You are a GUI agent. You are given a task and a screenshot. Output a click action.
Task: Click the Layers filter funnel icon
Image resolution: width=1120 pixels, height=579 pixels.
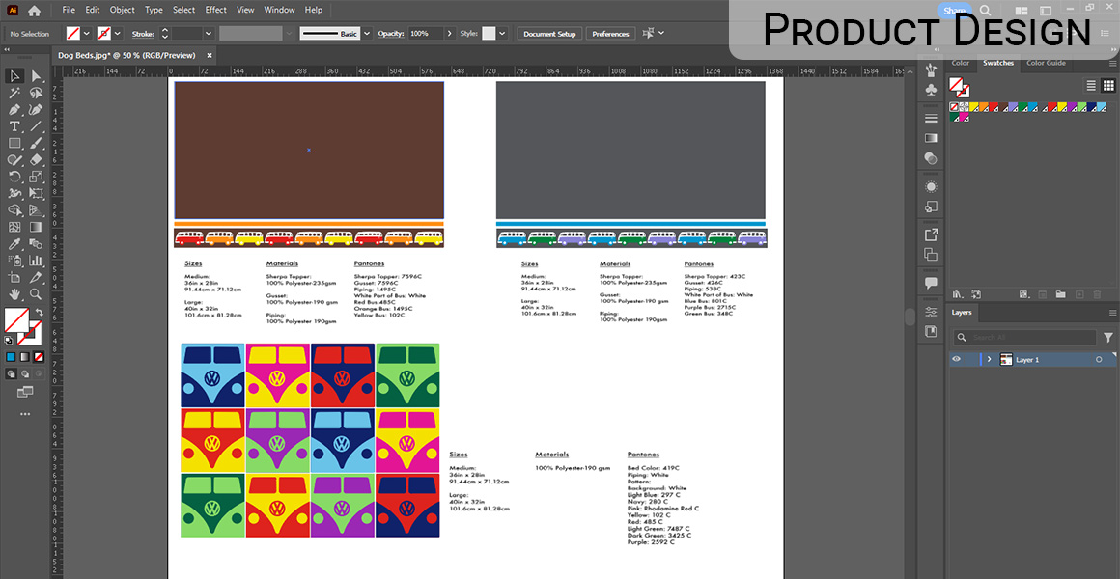tap(1108, 338)
